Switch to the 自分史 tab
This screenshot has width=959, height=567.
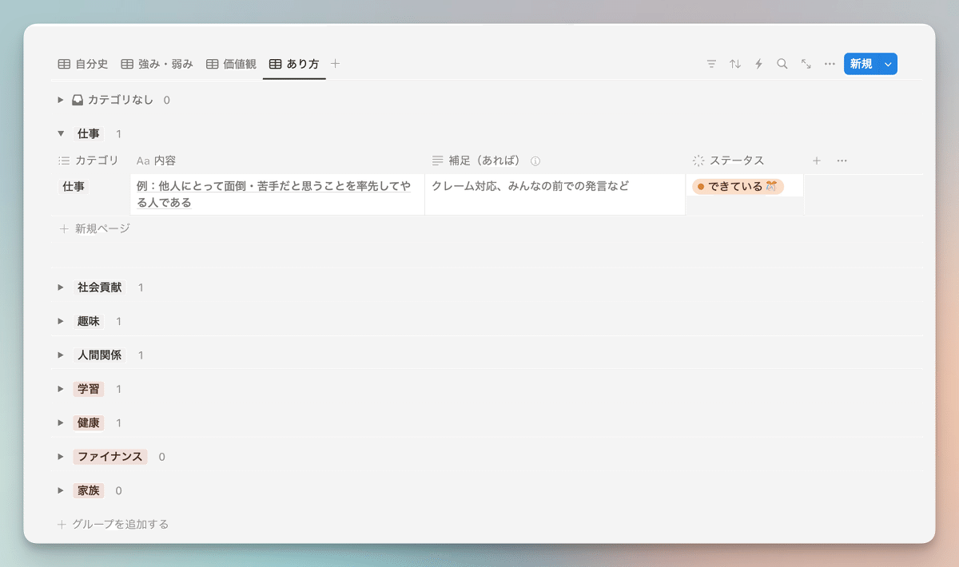[83, 63]
